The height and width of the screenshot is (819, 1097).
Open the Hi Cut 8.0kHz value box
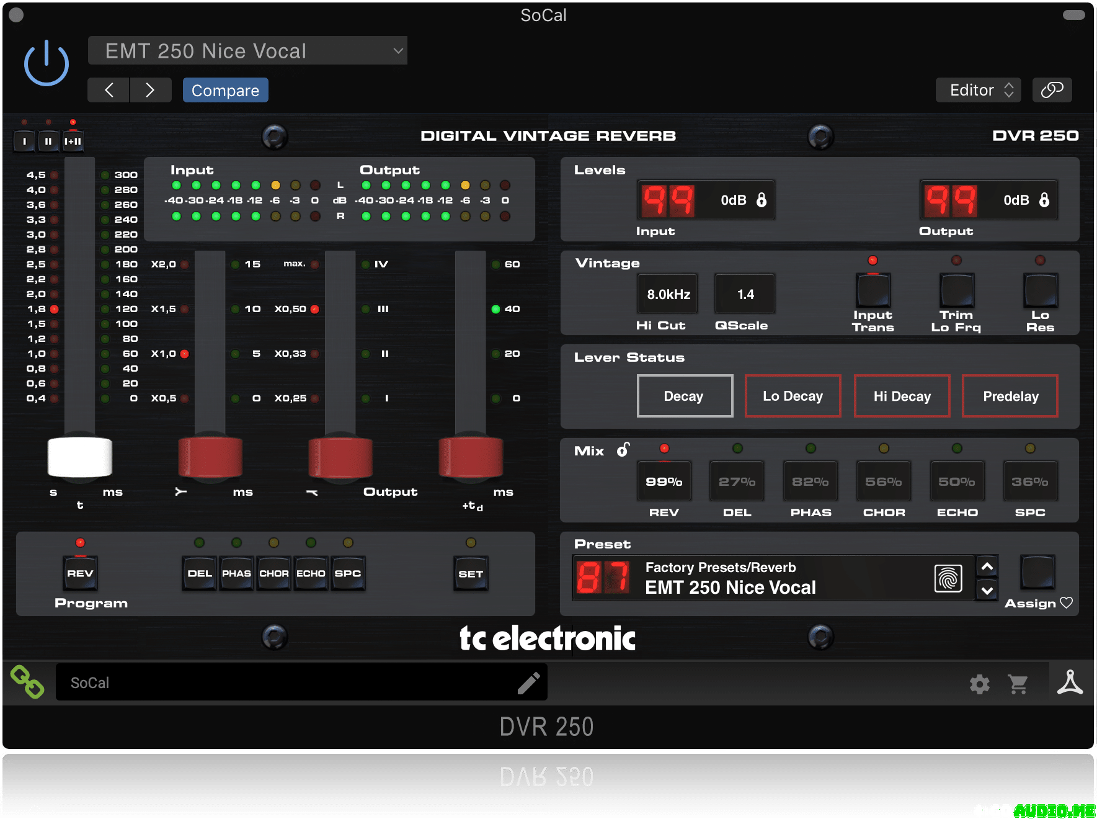668,294
